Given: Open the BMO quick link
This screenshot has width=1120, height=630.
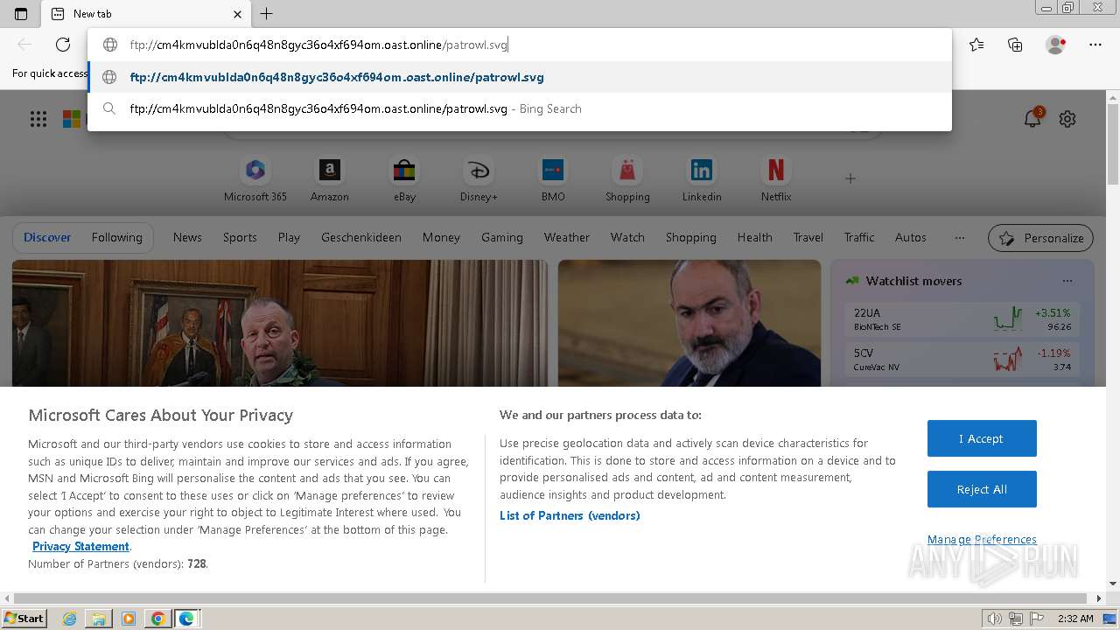Looking at the screenshot, I should pos(553,179).
